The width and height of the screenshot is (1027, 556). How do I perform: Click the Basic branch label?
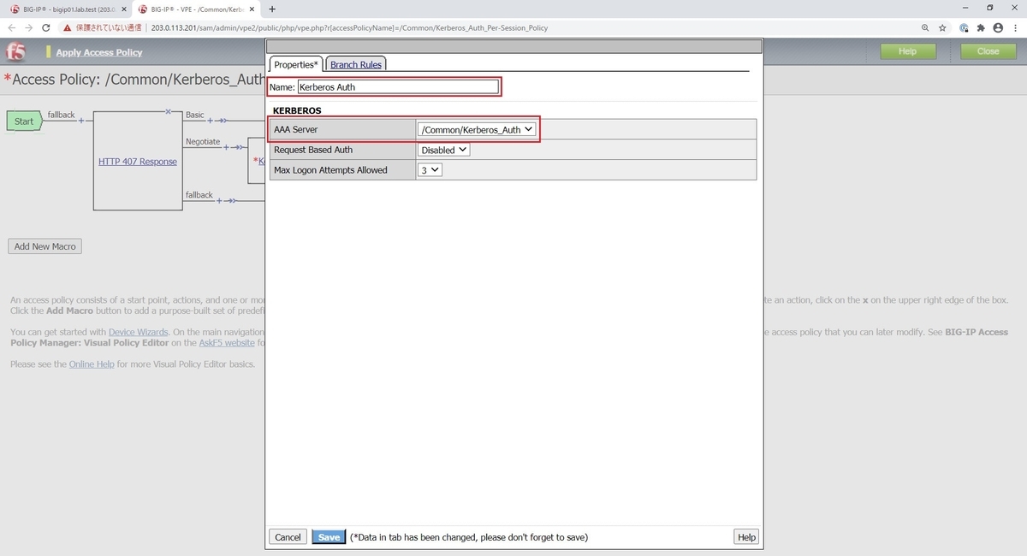[x=195, y=115]
